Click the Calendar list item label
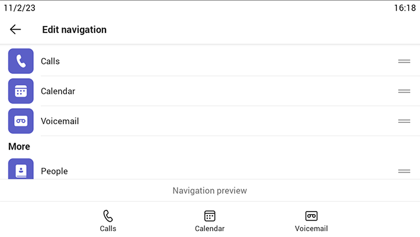Viewport: 420px width, 237px height. 58,91
